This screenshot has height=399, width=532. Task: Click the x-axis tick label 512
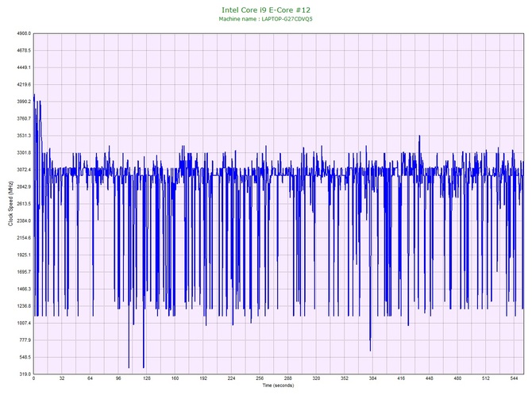point(485,378)
